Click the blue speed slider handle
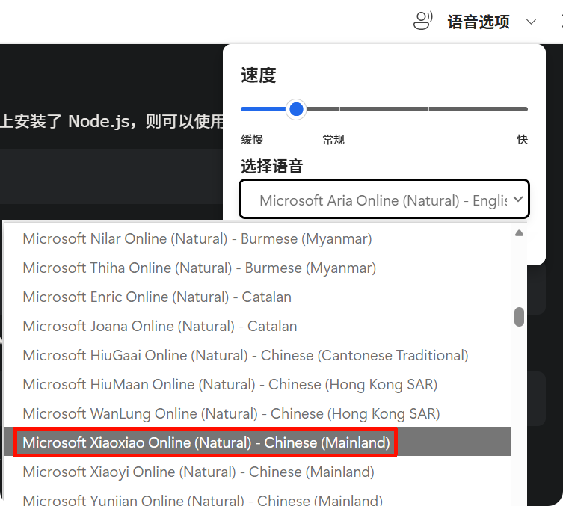 (296, 109)
